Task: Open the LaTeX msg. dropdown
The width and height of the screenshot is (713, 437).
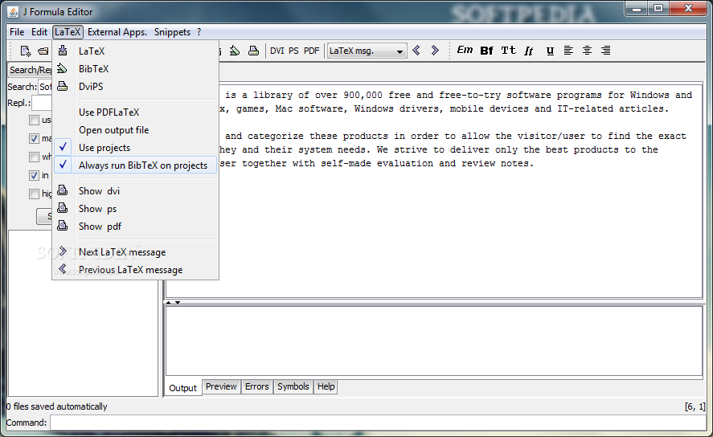Action: (x=367, y=51)
